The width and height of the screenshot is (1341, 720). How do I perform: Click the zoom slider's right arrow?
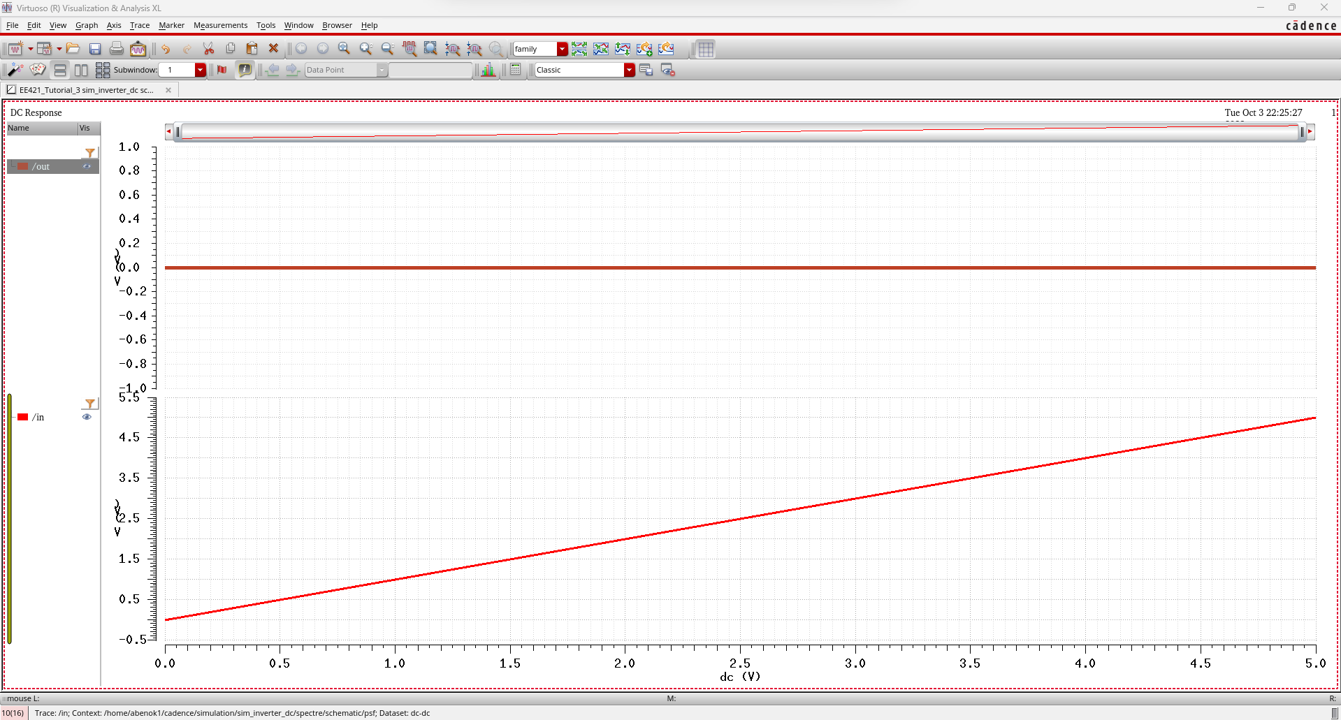[x=1310, y=131]
